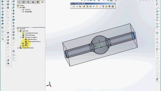Expand the Results (Not loaded) node
Image resolution: width=161 pixels, height=91 pixels.
click(x=18, y=48)
